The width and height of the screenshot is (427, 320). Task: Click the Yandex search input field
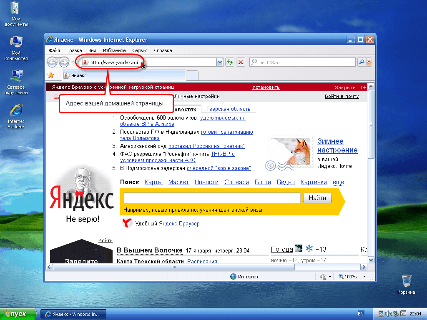212,198
